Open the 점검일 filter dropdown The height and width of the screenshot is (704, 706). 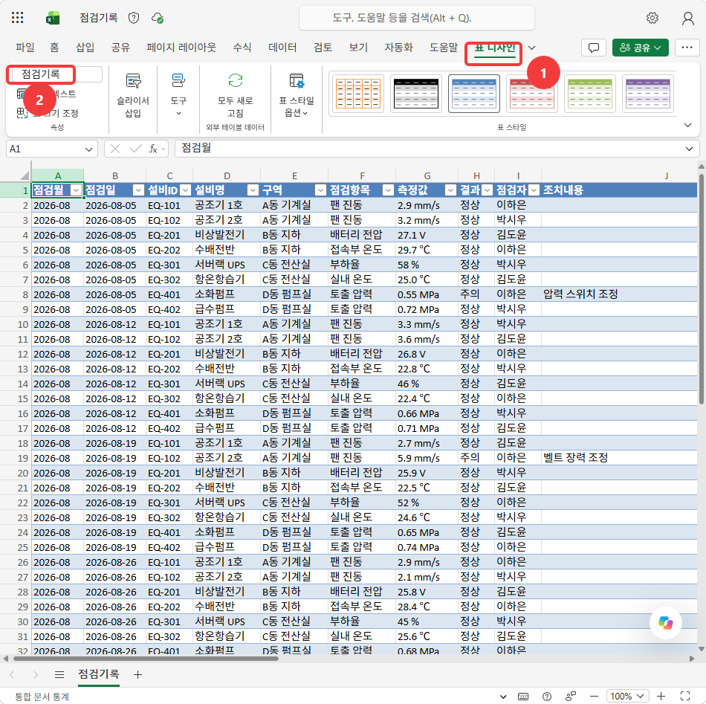tap(138, 190)
